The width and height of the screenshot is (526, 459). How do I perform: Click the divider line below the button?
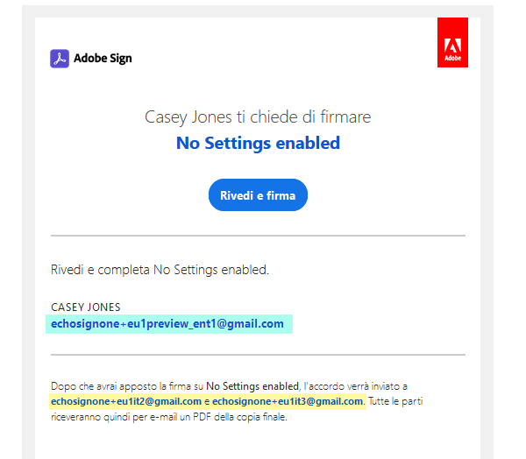[258, 237]
